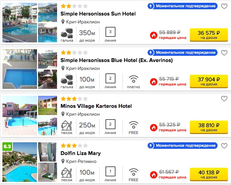Click fire hot-price icon beside 55 889 ₽
The image size is (231, 185).
coord(154,35)
